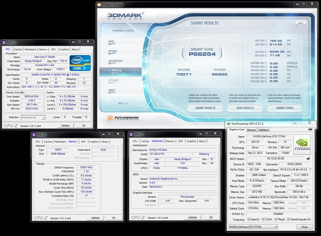The image size is (321, 236).
Task: Click the BIOS Version 80.10.2C.00.90 field
Action: tap(276, 159)
